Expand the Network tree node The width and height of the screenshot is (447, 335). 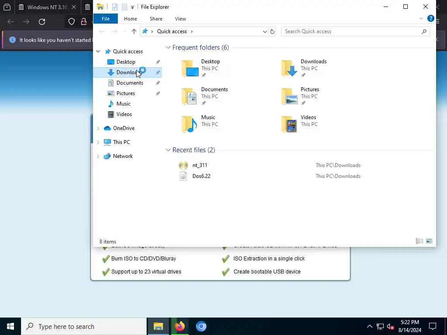pos(98,156)
